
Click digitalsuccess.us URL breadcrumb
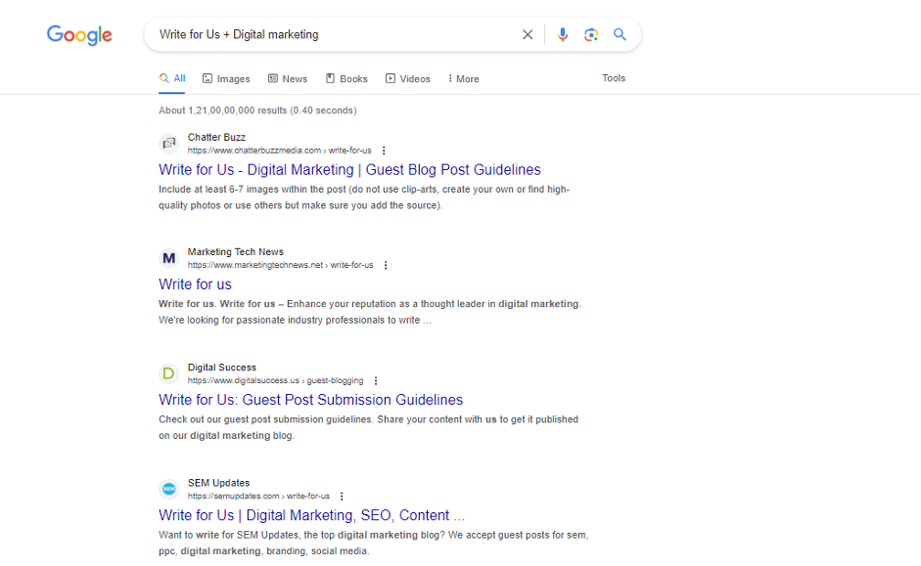coord(275,380)
